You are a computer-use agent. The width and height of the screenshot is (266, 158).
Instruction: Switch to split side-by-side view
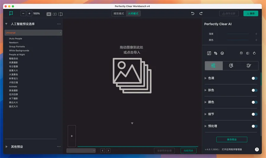coord(55,14)
